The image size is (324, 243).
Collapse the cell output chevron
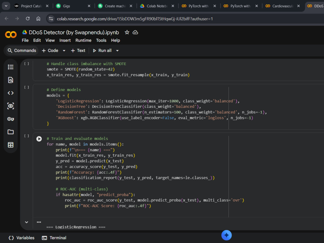[27, 222]
